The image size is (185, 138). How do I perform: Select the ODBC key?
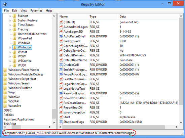(x=7, y=110)
